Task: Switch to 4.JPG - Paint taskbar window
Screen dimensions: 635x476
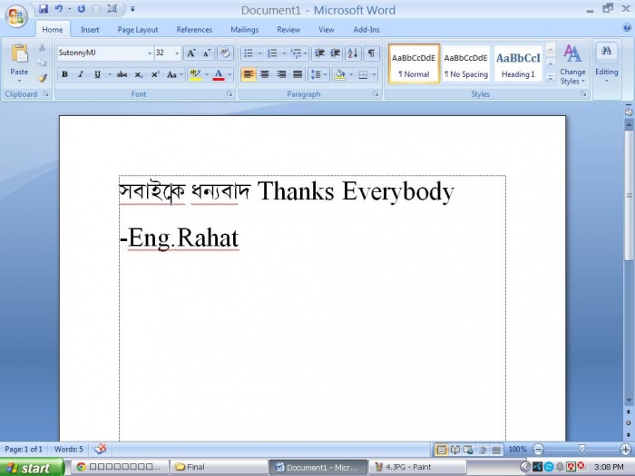Action: click(x=417, y=467)
